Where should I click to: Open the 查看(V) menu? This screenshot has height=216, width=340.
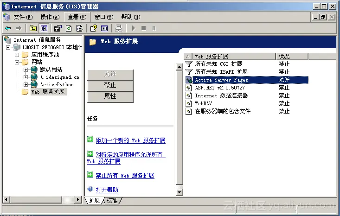[77, 17]
